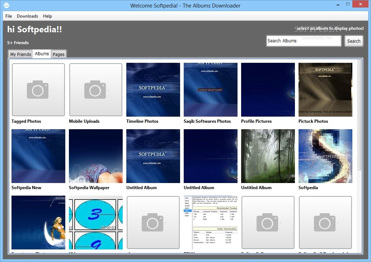This screenshot has width=371, height=262.
Task: Select the weather data table thumbnail
Action: tap(211, 223)
